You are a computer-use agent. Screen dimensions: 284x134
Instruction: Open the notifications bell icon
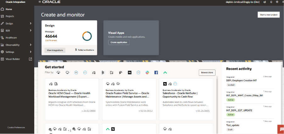pos(271,2)
